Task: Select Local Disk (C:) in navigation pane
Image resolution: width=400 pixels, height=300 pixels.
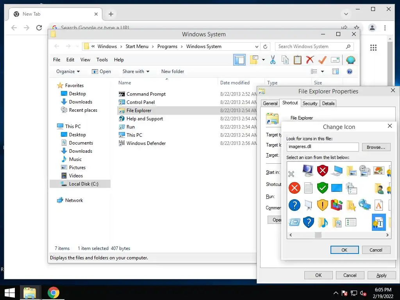Action: [80, 184]
